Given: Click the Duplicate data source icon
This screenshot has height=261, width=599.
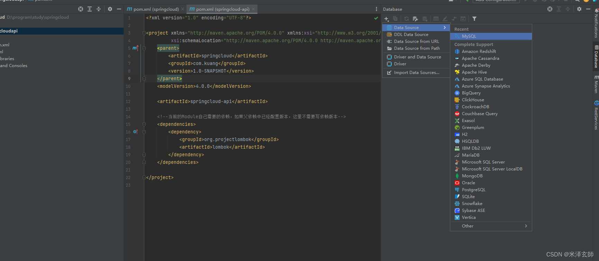Looking at the screenshot, I should tap(395, 19).
